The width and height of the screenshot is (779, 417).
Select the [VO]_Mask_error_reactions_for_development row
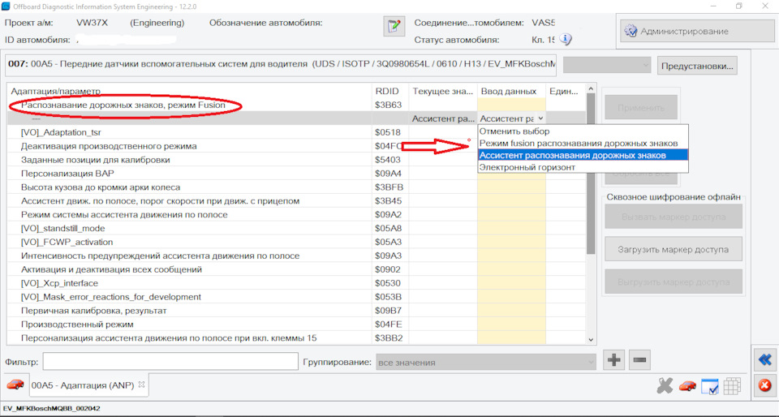(x=296, y=297)
